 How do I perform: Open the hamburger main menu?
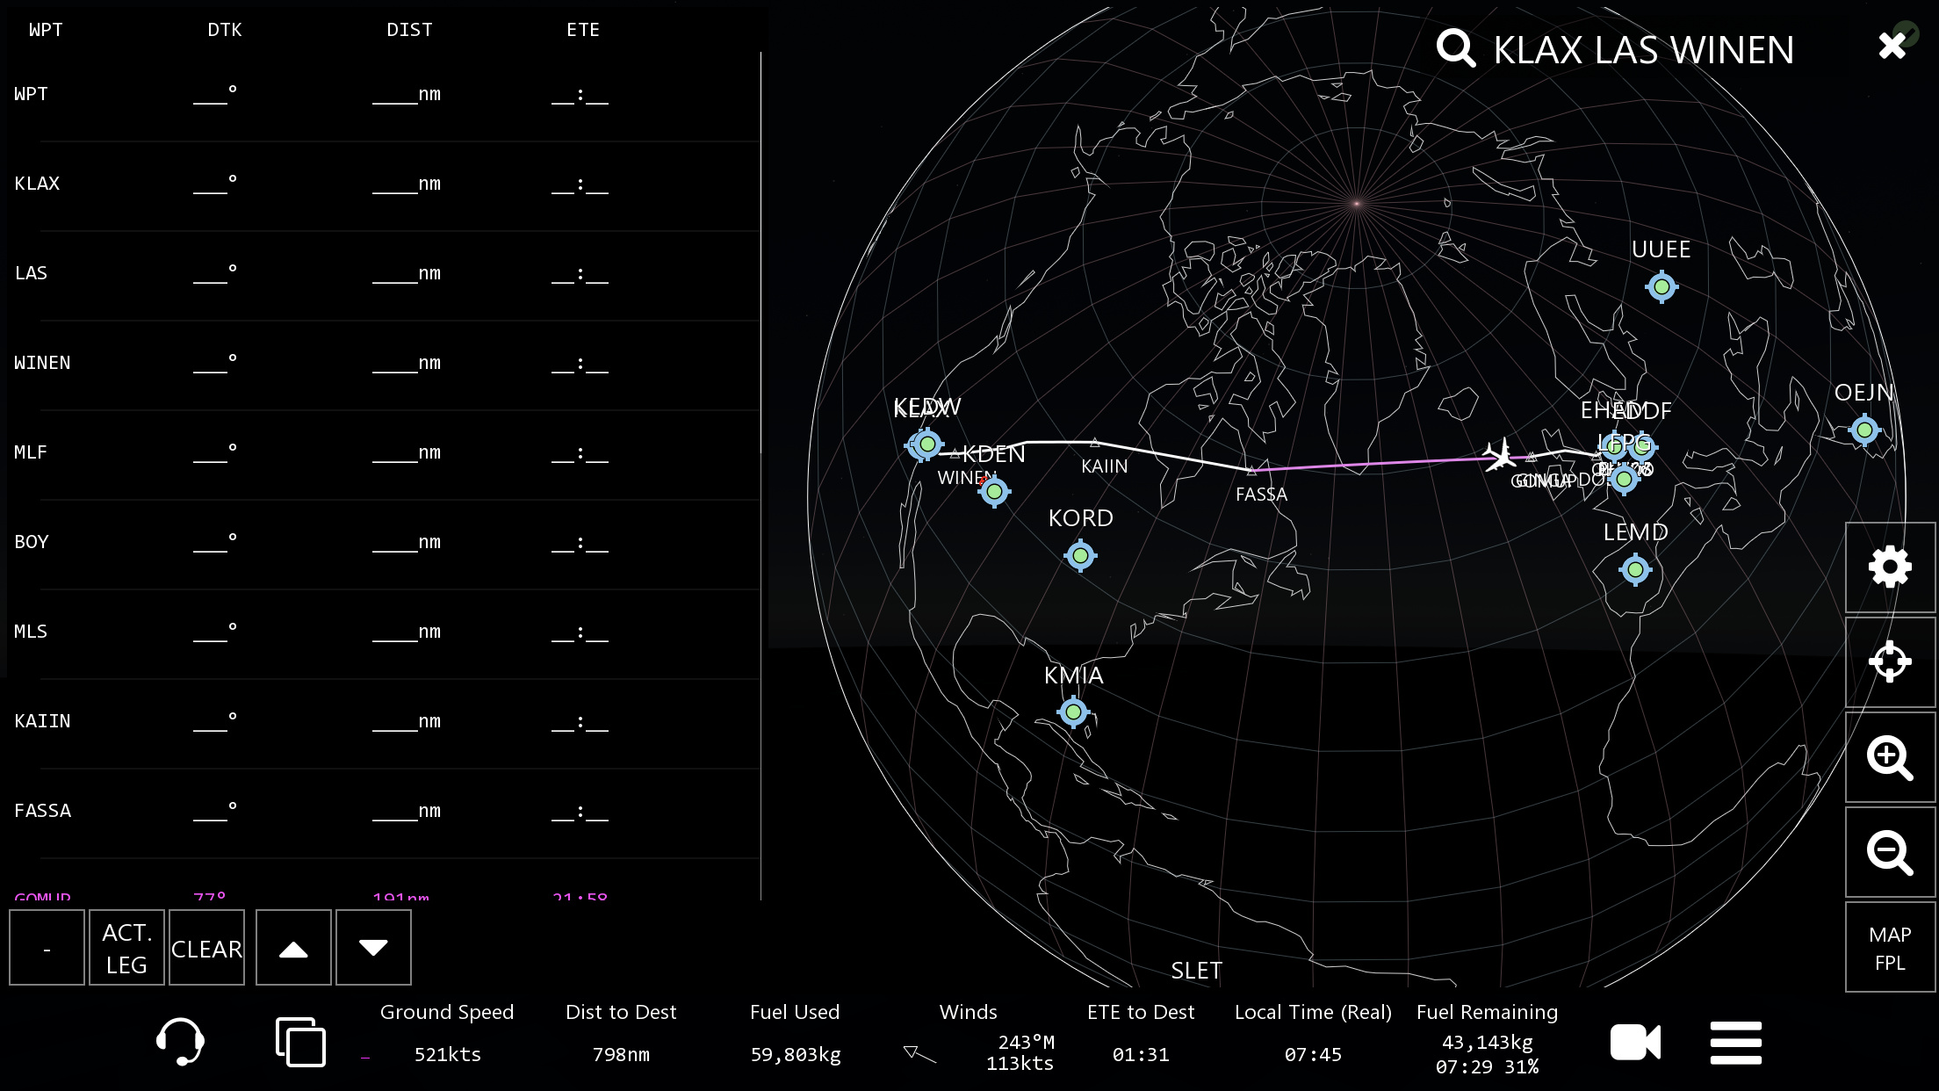click(x=1735, y=1043)
